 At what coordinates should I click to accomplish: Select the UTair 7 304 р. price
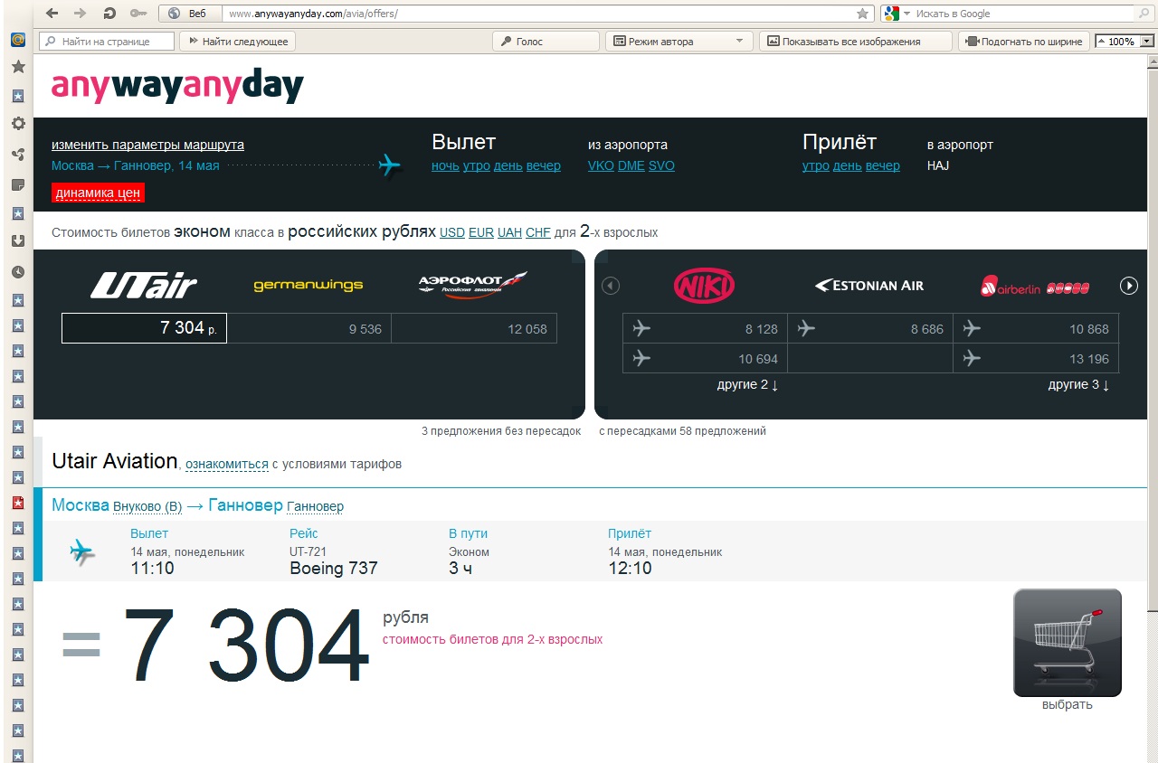(x=144, y=328)
